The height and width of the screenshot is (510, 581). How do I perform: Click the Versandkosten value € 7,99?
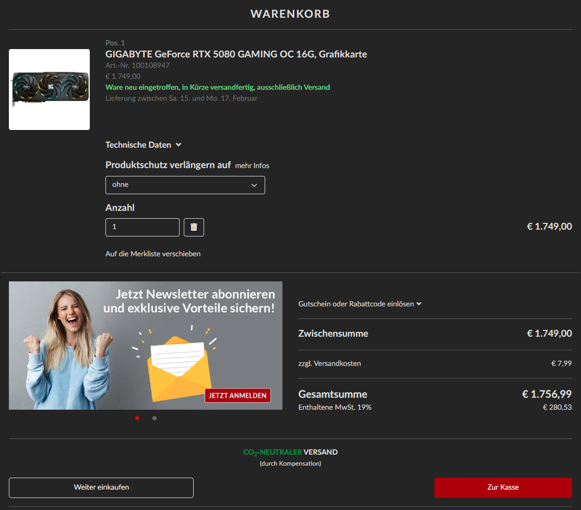point(561,364)
